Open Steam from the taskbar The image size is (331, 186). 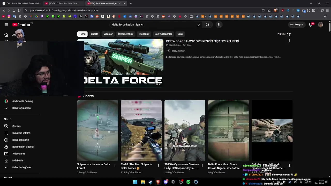150,182
